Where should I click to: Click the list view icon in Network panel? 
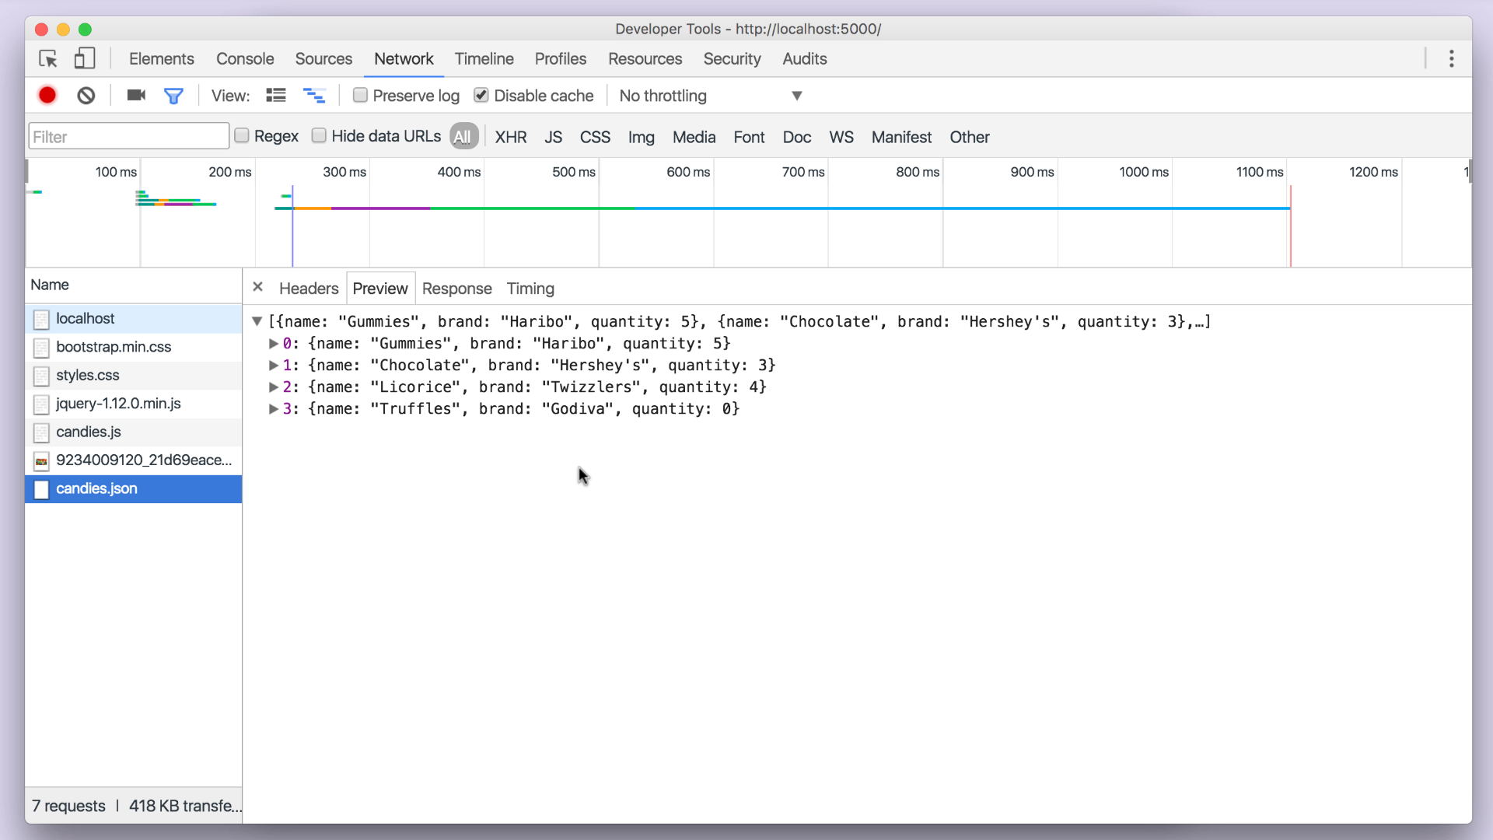point(274,94)
